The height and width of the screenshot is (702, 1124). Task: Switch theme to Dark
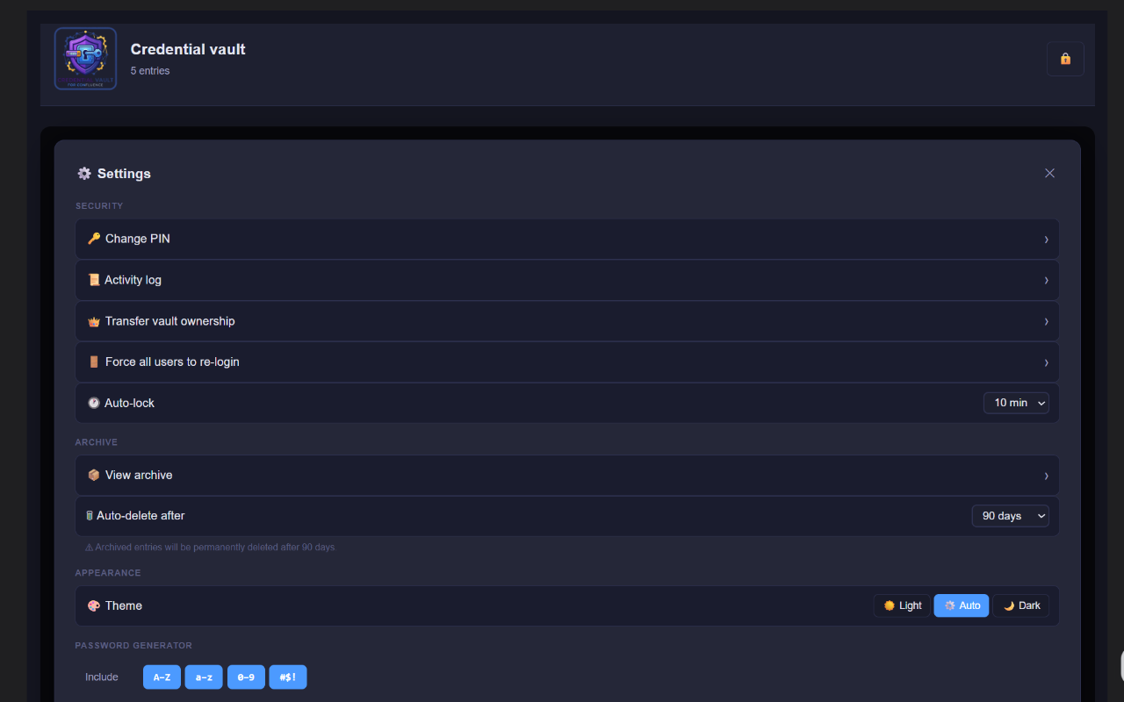(x=1021, y=605)
